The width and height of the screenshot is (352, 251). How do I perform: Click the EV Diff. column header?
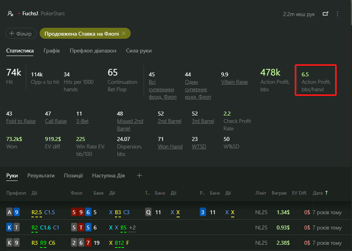point(299,193)
